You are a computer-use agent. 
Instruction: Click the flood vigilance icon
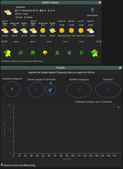point(57,53)
